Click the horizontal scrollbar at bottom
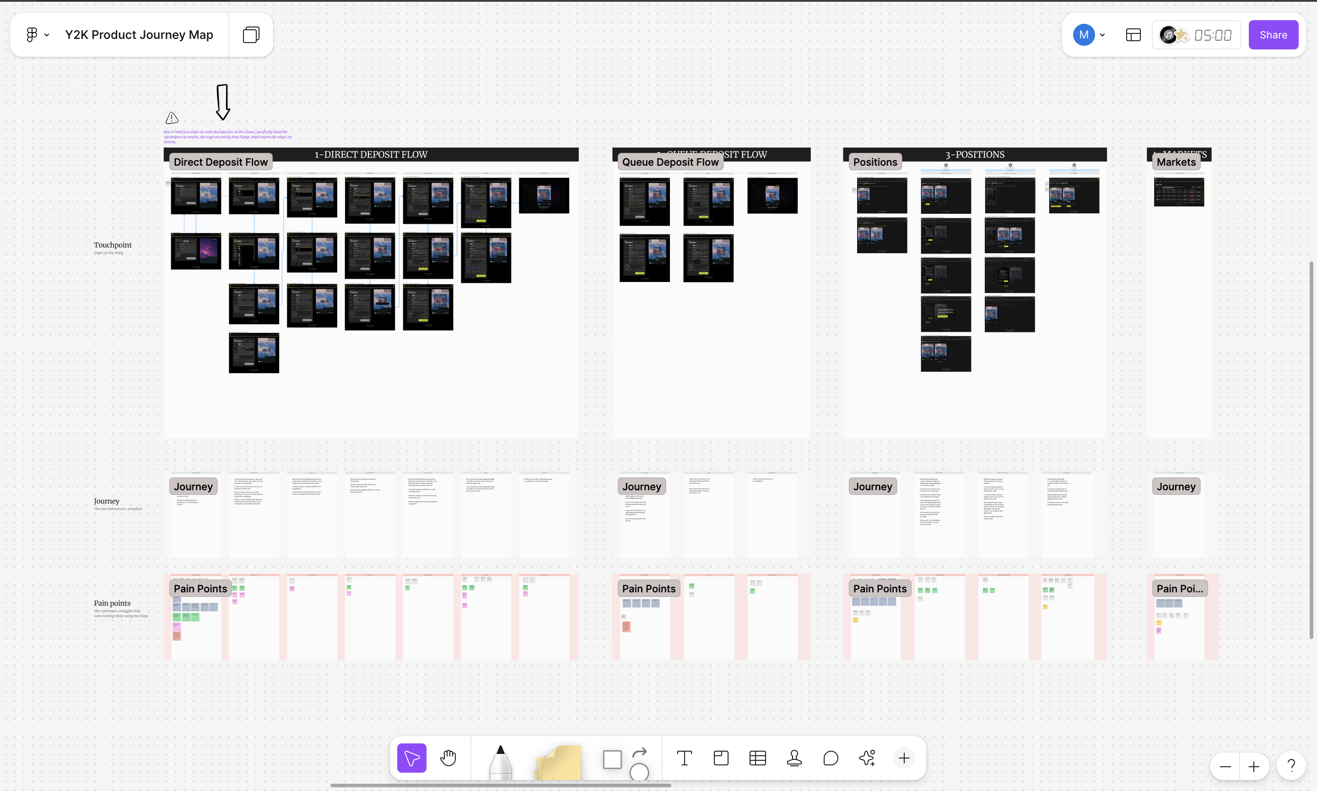The width and height of the screenshot is (1317, 791). [x=500, y=785]
